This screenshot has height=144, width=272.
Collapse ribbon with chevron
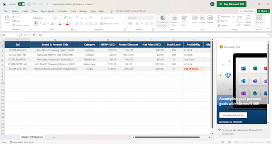pyautogui.click(x=268, y=29)
